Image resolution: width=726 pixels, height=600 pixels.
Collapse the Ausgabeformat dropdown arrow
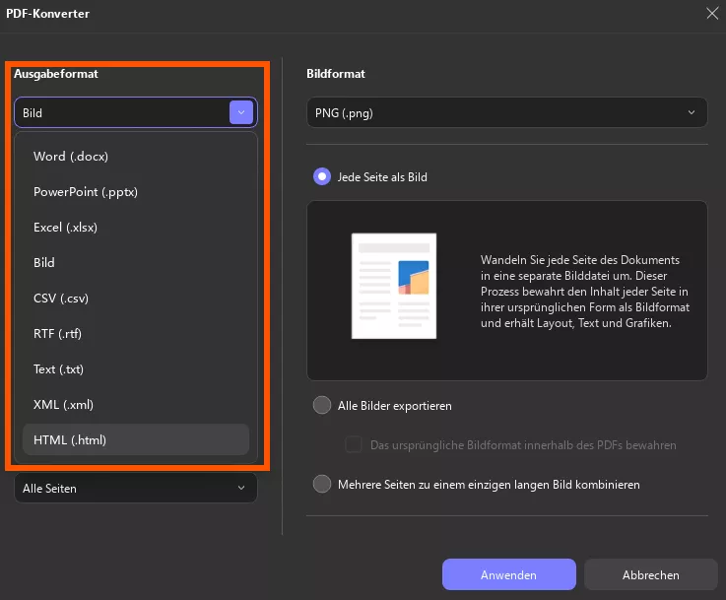(241, 112)
